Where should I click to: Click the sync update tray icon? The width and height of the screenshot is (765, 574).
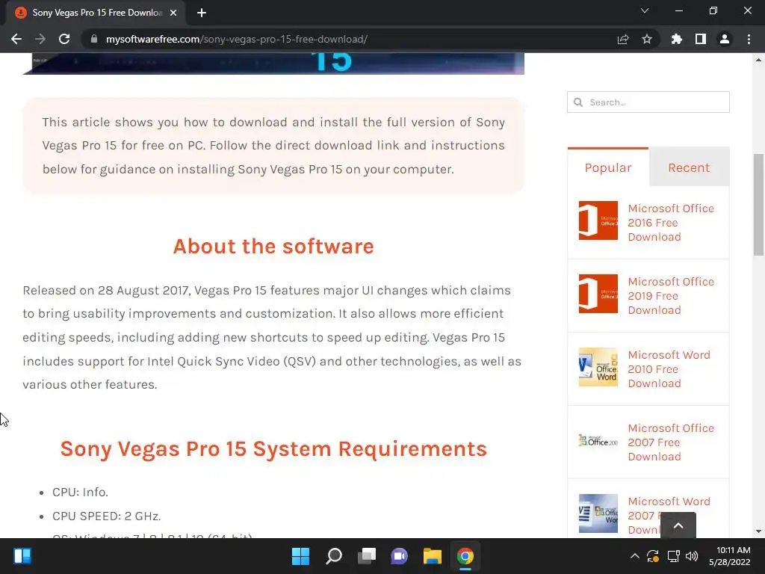point(653,556)
